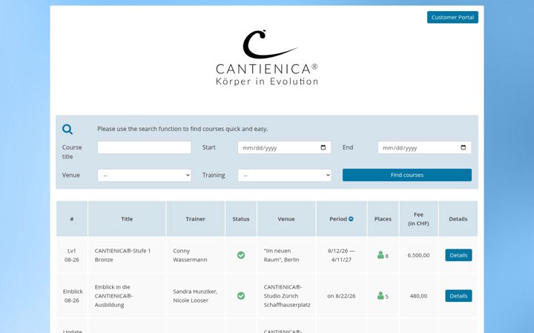Click period '8/12/26 — 4/11/27'
Viewport: 534px width, 333px height.
(x=341, y=255)
